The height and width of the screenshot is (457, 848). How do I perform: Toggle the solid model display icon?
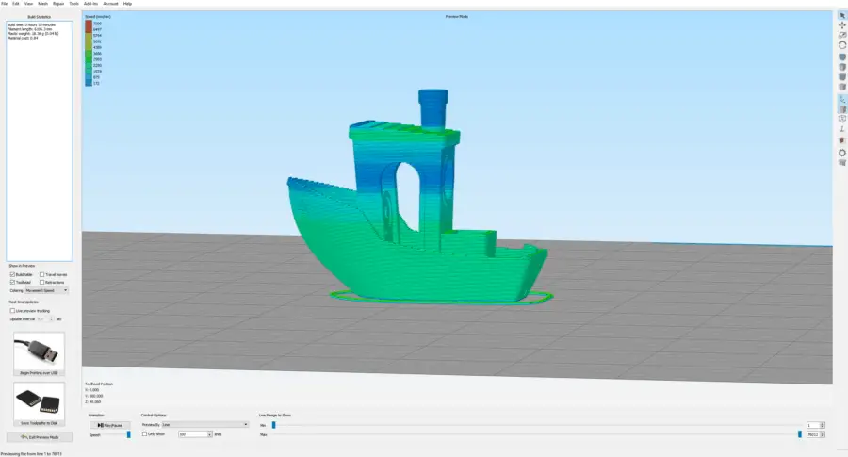pos(842,109)
